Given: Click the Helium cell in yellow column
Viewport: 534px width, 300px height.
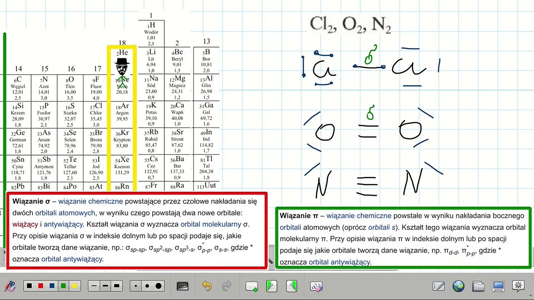Looking at the screenshot, I should 122,61.
